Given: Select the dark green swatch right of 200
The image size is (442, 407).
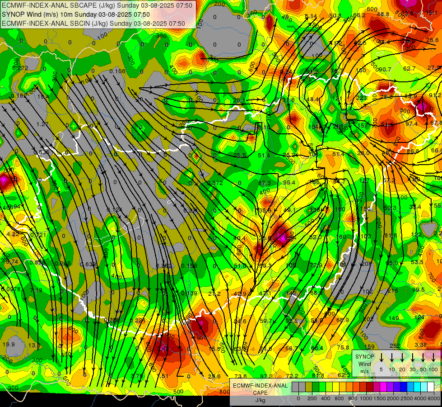Looking at the screenshot, I should click(316, 387).
